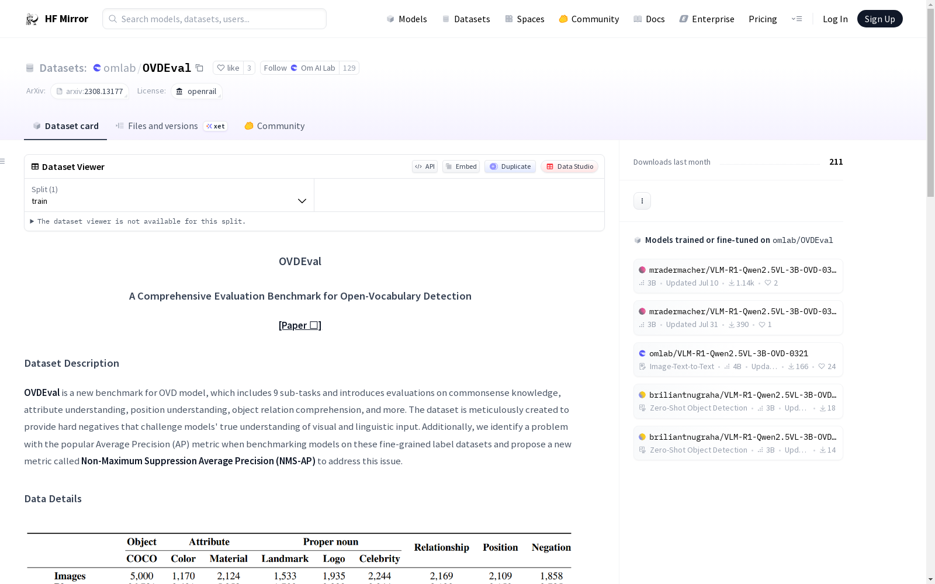Open the omlab organization link
The width and height of the screenshot is (935, 584).
(120, 68)
